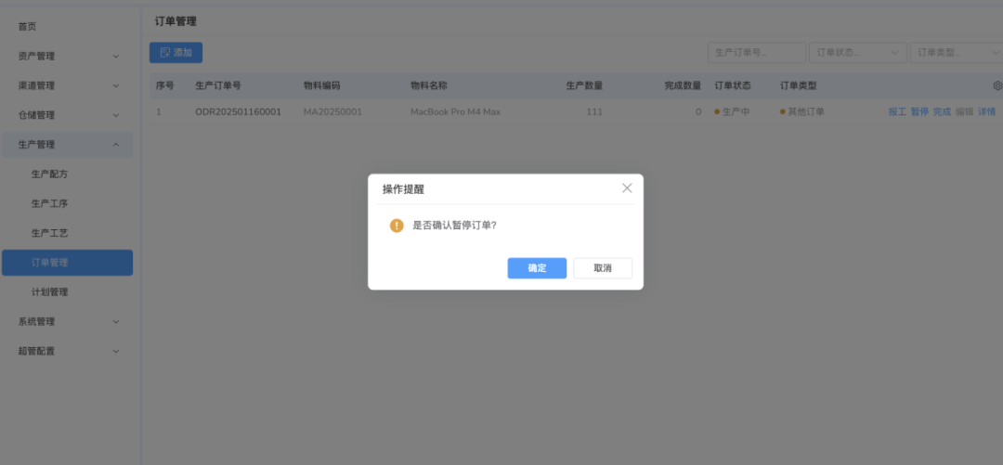
Task: Click 编辑 link in order row
Action: (x=964, y=112)
